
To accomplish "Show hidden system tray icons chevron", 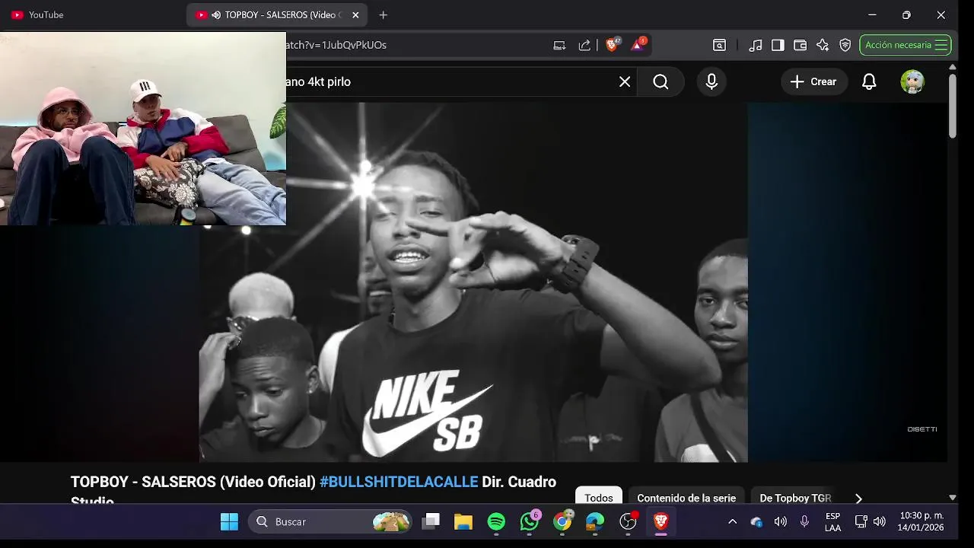I will [x=732, y=521].
